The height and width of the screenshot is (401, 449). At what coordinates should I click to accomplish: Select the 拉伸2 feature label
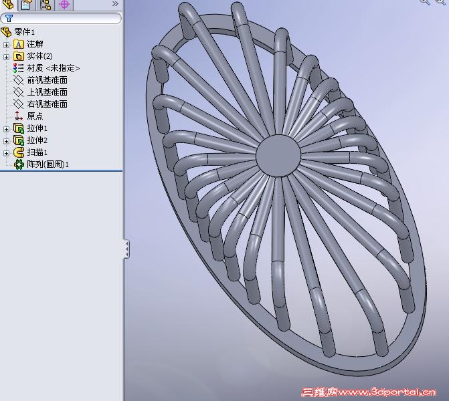pos(37,140)
